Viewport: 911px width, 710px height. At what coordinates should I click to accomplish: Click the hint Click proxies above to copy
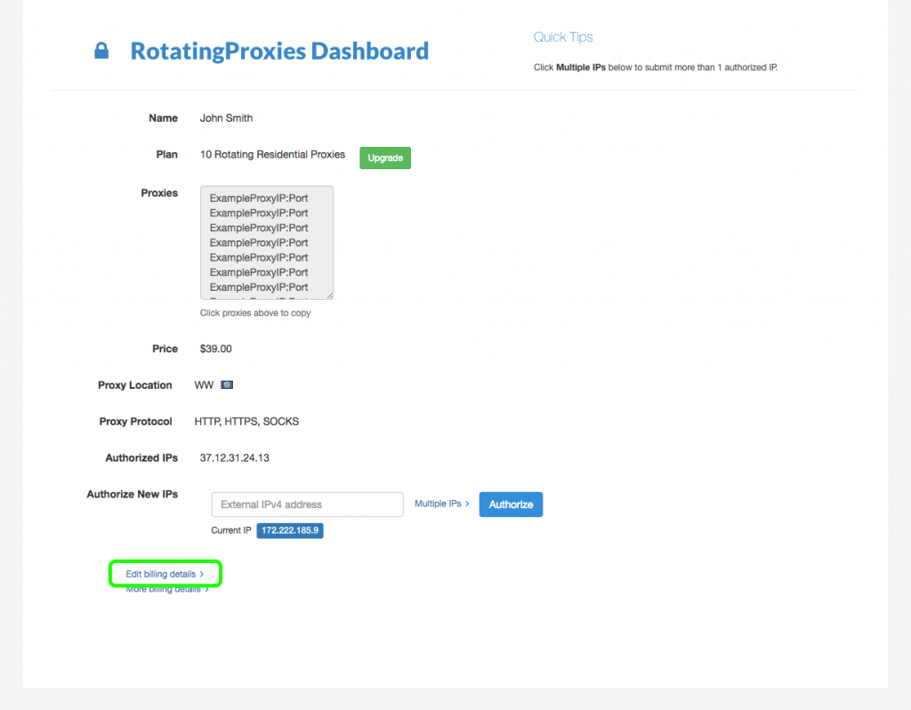255,312
